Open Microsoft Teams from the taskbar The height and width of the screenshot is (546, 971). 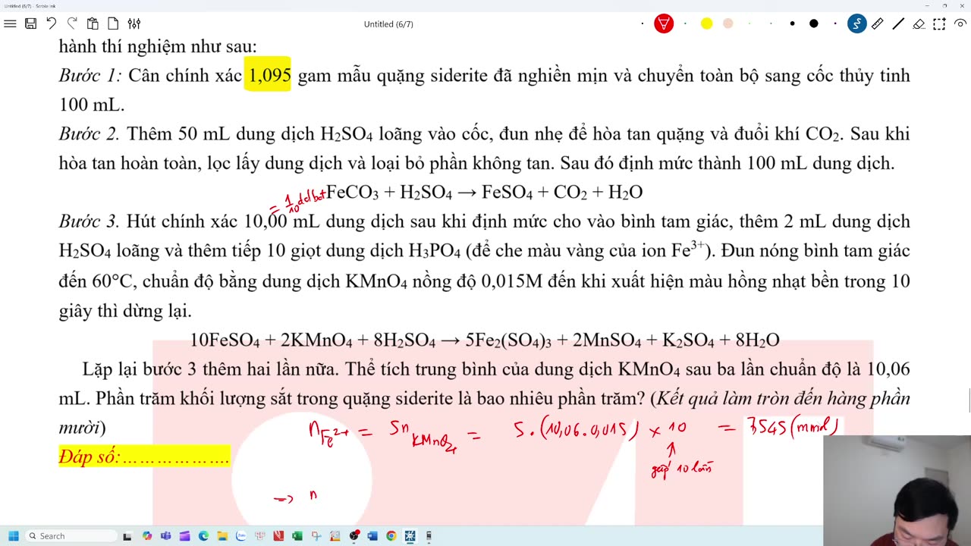[x=166, y=536]
